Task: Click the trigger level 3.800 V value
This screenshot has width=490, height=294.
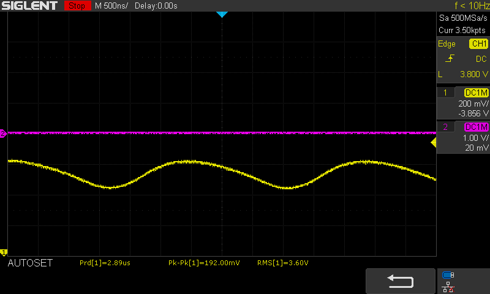Action: tap(473, 74)
